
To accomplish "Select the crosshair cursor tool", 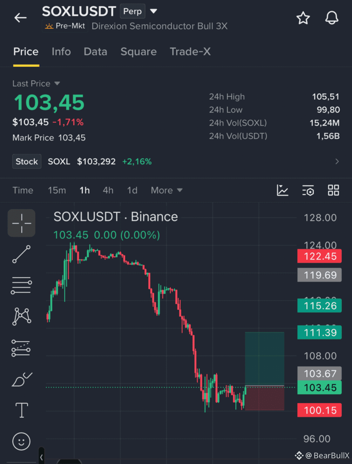I will (22, 223).
